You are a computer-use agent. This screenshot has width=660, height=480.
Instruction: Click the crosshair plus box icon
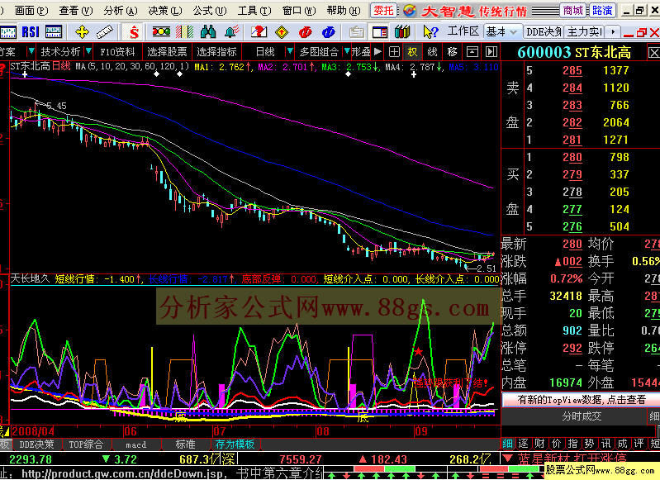394,52
